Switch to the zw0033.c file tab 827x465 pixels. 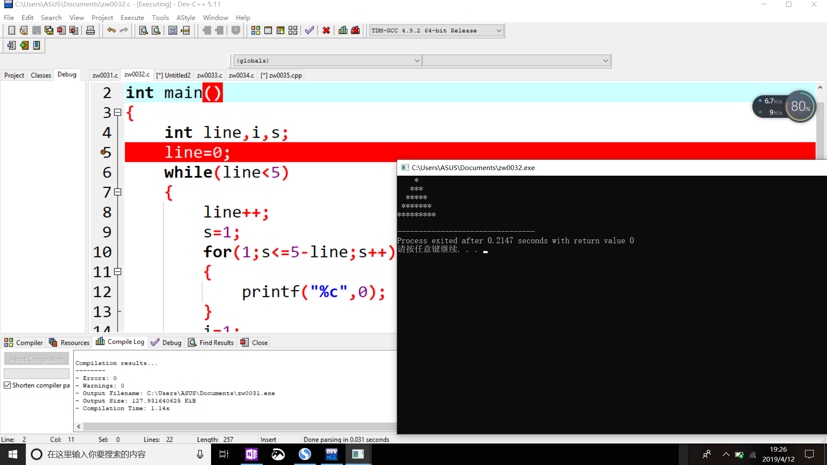click(x=209, y=75)
